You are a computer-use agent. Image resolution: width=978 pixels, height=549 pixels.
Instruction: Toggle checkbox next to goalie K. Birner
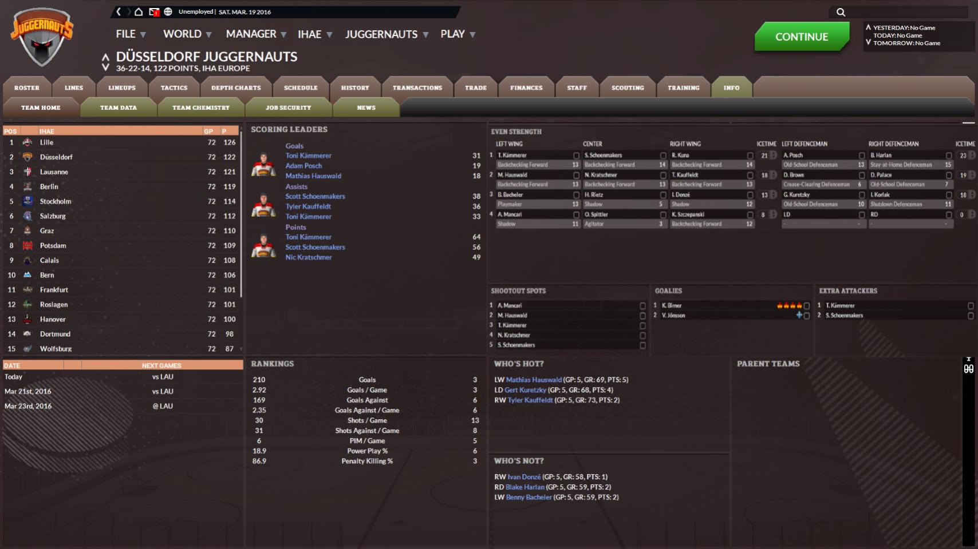pyautogui.click(x=807, y=306)
